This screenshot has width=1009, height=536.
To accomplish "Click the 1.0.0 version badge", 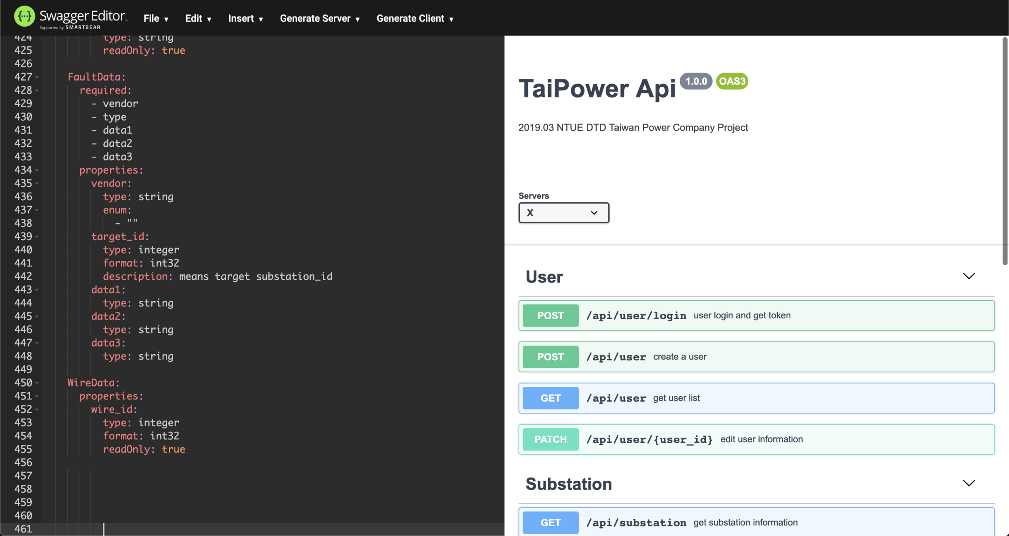I will [x=696, y=81].
